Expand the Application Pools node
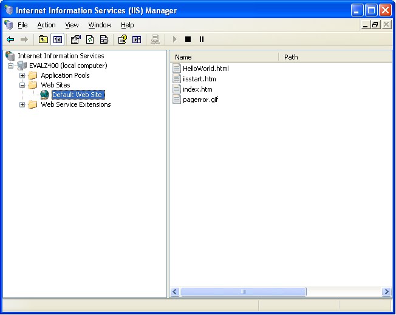 [x=22, y=75]
